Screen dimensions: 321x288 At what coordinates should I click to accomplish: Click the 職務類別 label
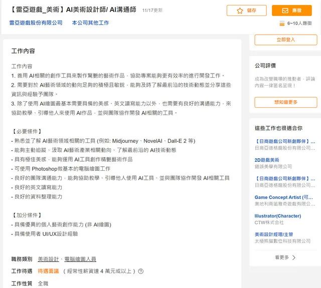(22, 259)
